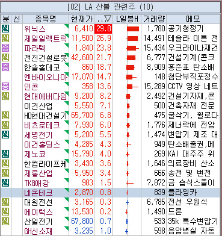Select the 이건산업 stock name
Screen dimensions: 222x236
pyautogui.click(x=38, y=106)
